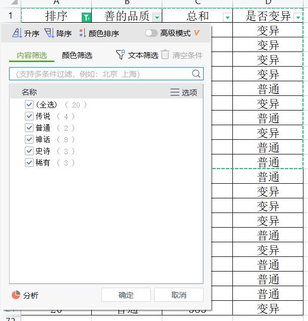Screen dimensions: 308x321
Task: Click the 清空条件 trash icon
Action: (165, 55)
